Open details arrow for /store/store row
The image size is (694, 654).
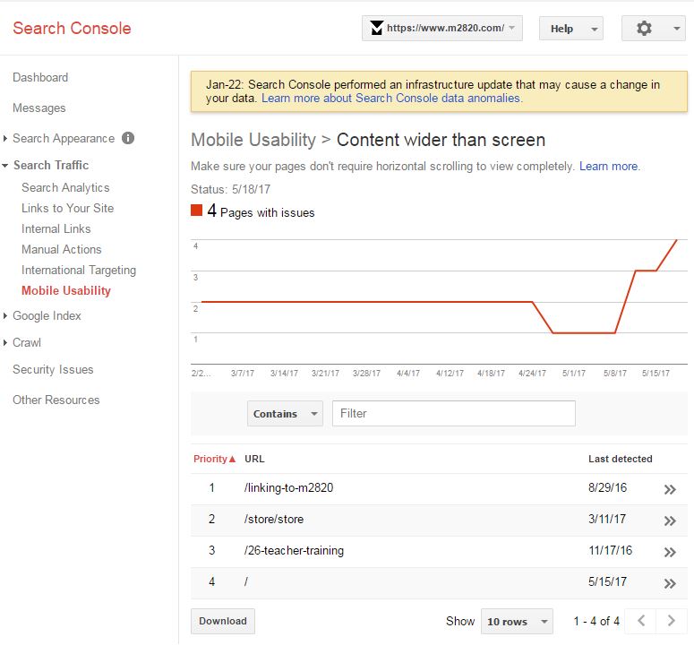[x=669, y=521]
